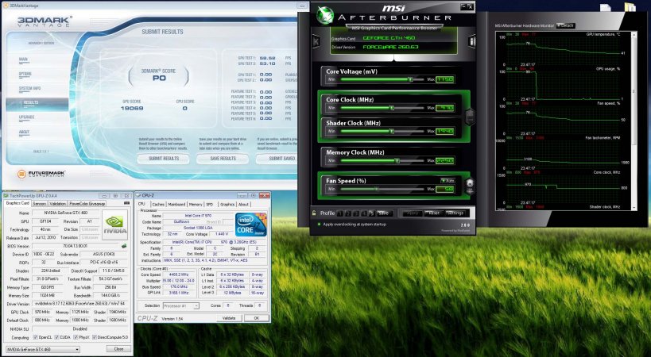Toggle the OpenCL checkbox in GPU-Z
The height and width of the screenshot is (357, 651).
[35, 337]
